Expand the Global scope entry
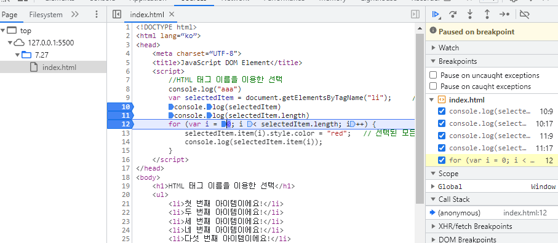 tap(433, 187)
